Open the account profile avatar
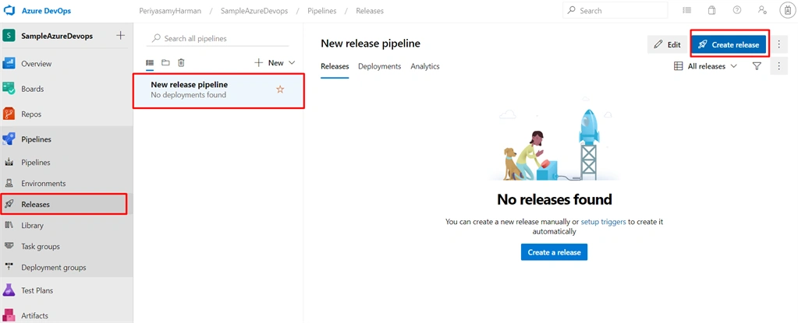The image size is (798, 323). point(788,10)
